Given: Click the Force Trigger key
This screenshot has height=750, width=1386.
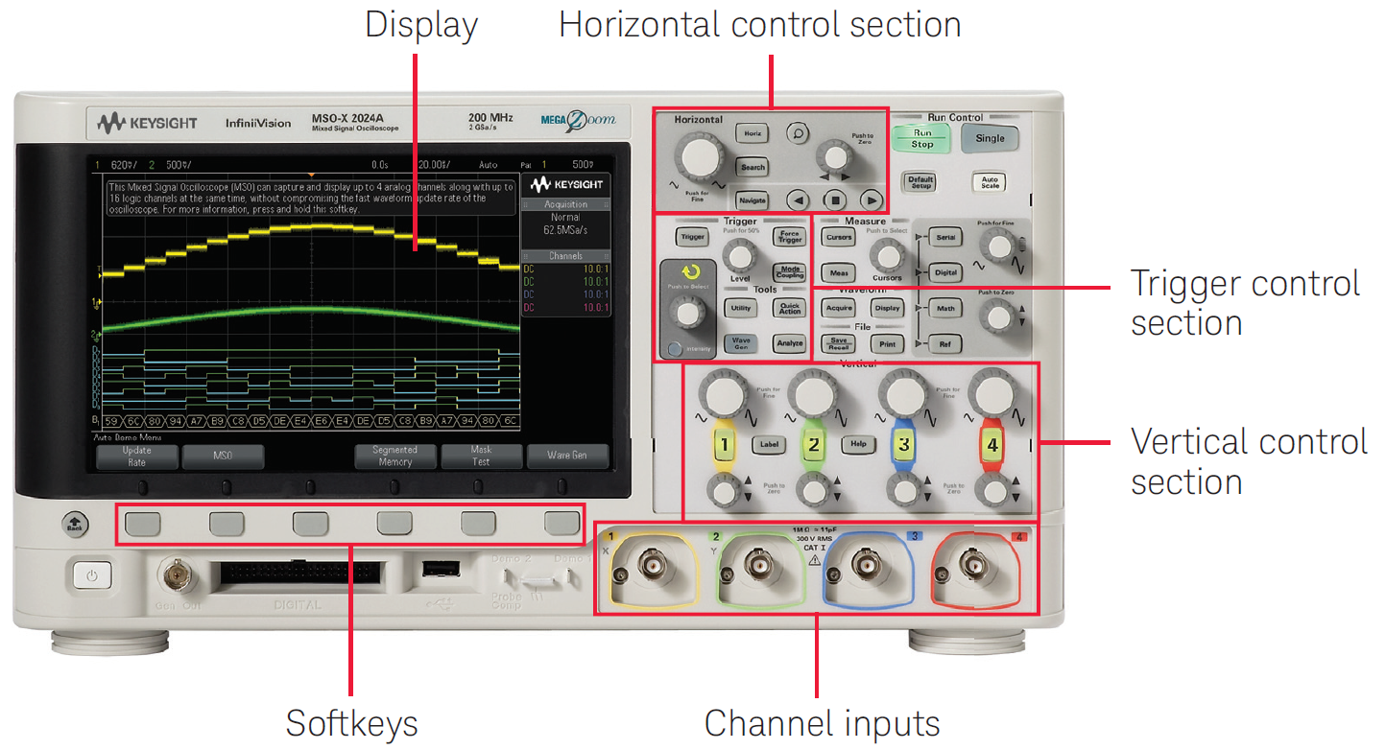Looking at the screenshot, I should (x=789, y=237).
